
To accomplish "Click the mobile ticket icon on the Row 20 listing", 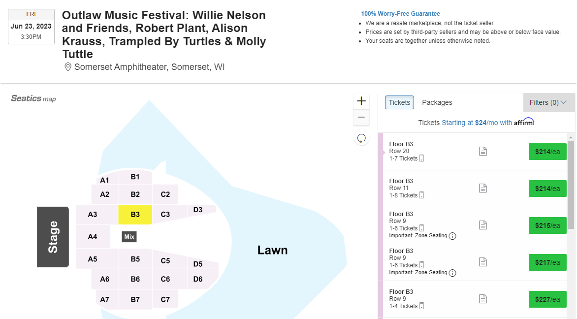I will [422, 159].
